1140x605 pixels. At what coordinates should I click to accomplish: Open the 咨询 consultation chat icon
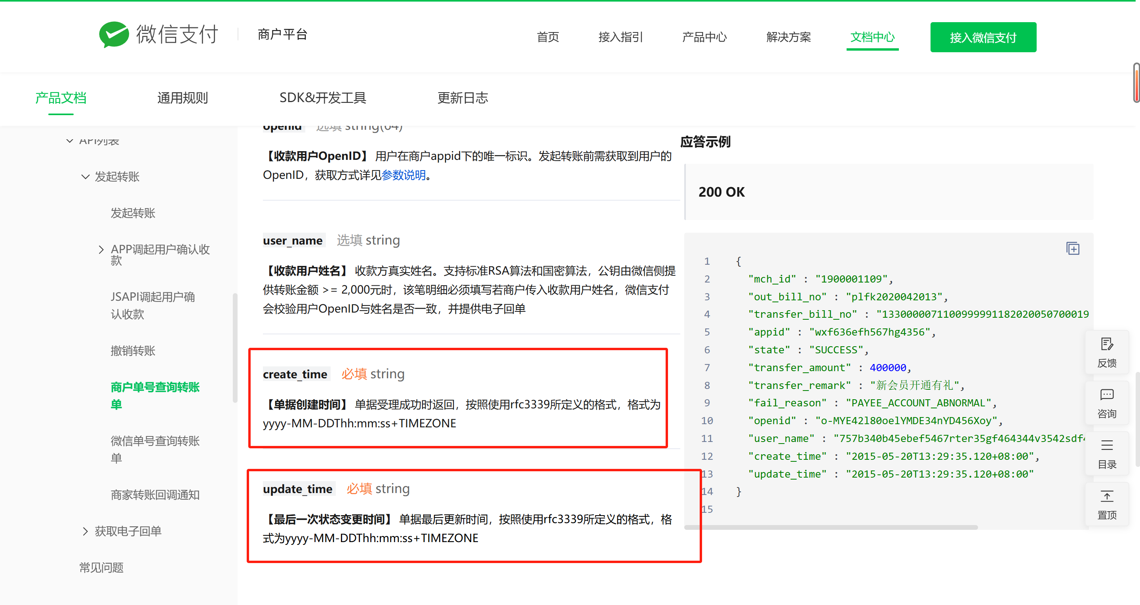[1106, 395]
